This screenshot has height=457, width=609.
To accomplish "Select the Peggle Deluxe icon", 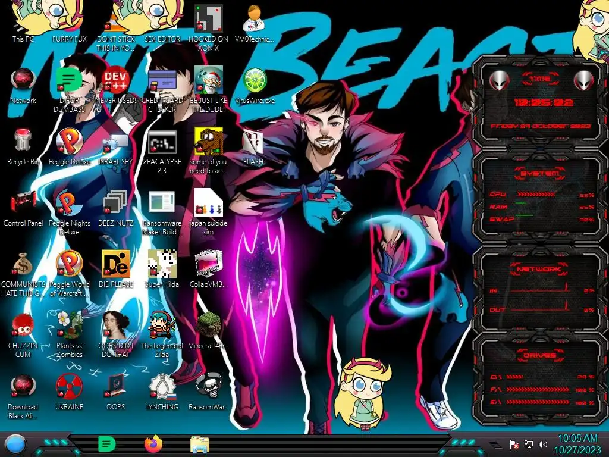I will coord(69,147).
